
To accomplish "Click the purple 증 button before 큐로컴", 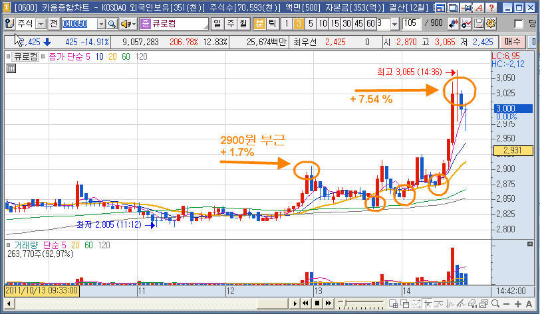I will pyautogui.click(x=146, y=24).
